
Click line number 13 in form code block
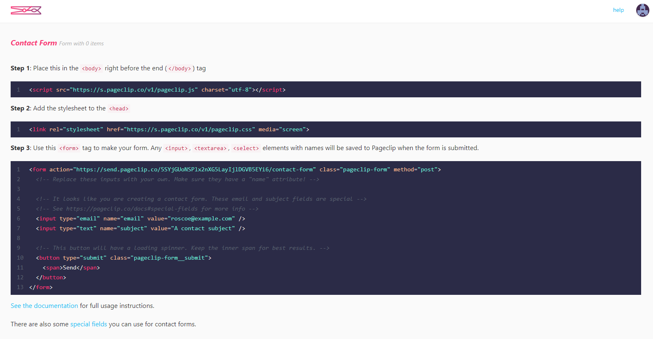20,287
